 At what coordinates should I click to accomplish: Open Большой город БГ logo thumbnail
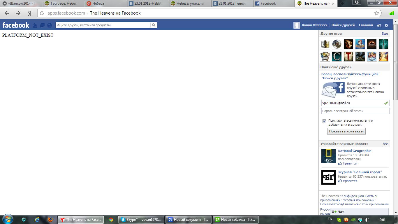[329, 177]
